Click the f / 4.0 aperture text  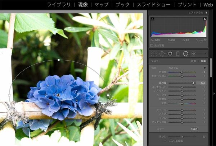click(186, 40)
